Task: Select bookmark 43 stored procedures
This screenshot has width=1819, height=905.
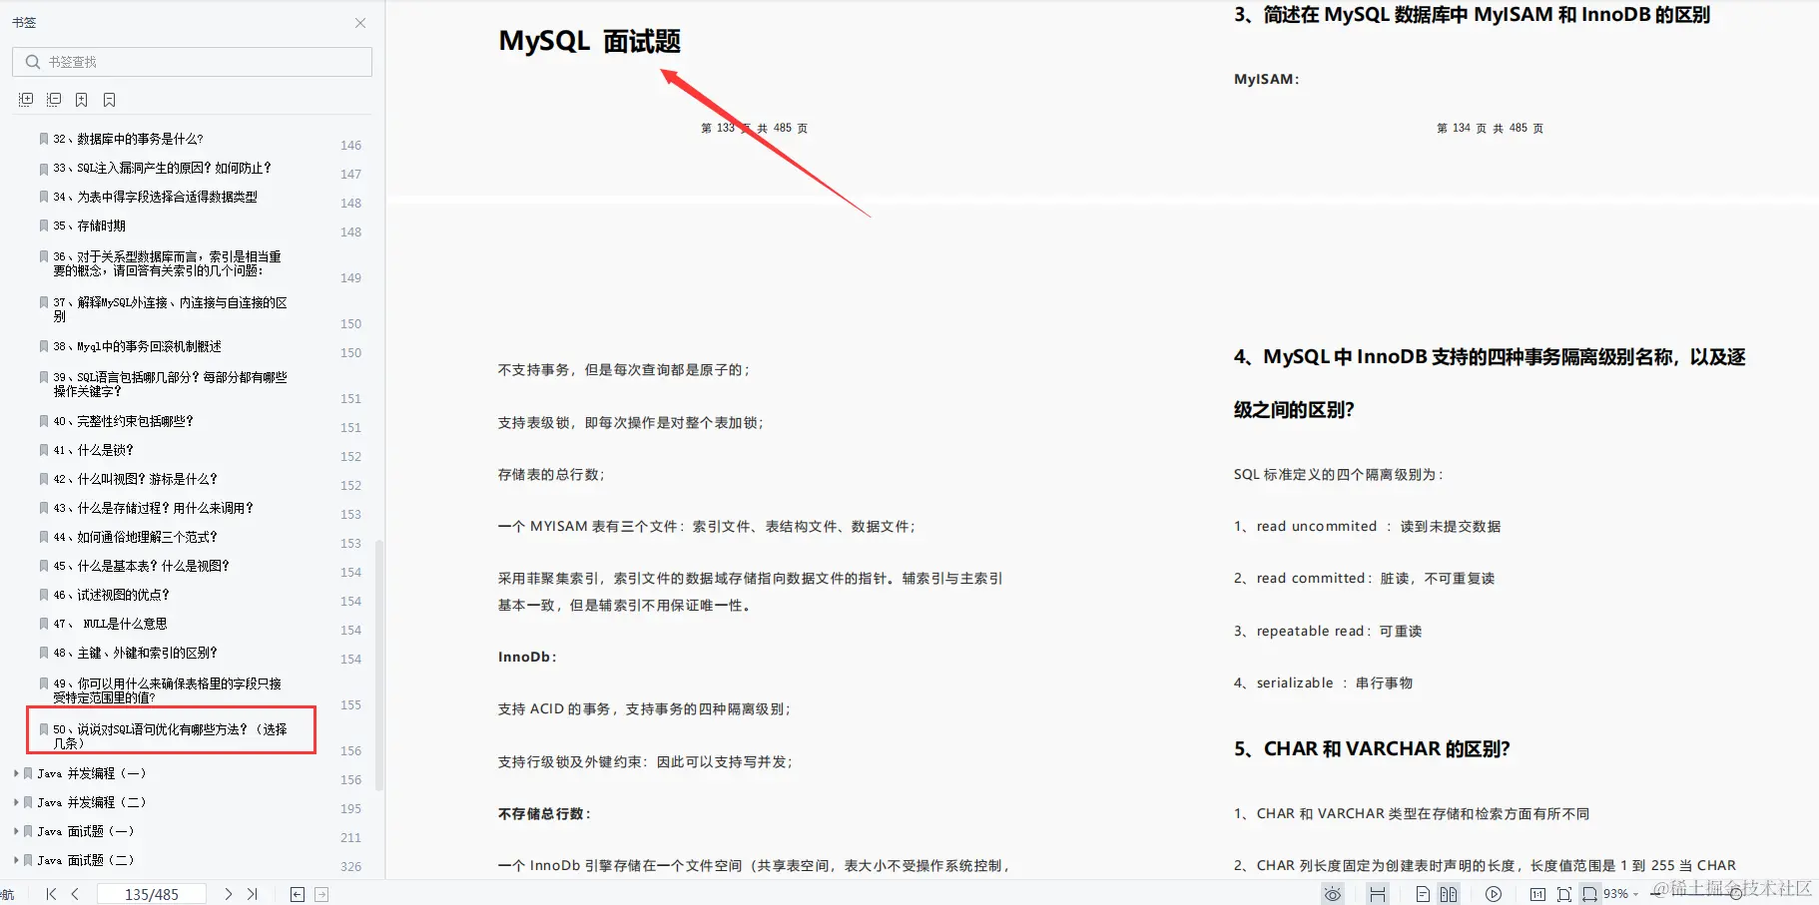Action: 153,509
